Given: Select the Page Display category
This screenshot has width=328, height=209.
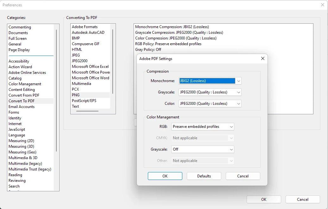Looking at the screenshot, I should pos(19,50).
